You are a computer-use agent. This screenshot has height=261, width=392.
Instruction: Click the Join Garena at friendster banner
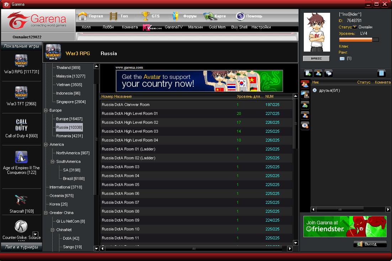pos(345,227)
